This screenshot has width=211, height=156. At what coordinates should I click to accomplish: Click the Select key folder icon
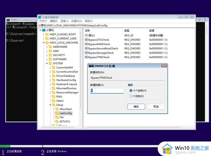click(54, 101)
